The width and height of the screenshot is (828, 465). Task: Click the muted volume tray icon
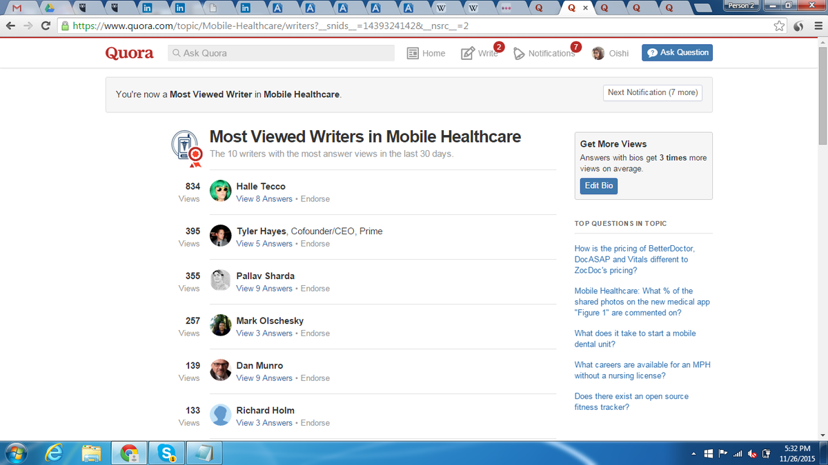click(751, 453)
